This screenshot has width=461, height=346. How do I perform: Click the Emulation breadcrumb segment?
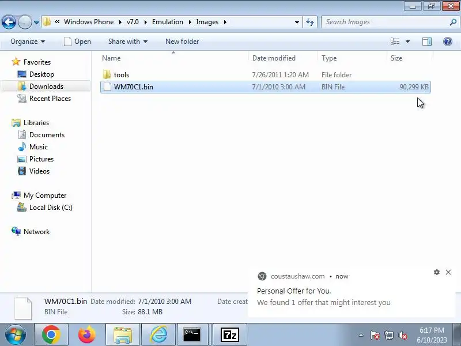point(168,22)
